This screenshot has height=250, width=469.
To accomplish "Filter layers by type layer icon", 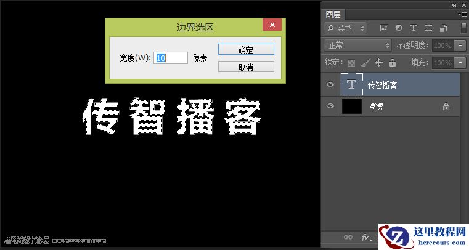I will (x=414, y=28).
